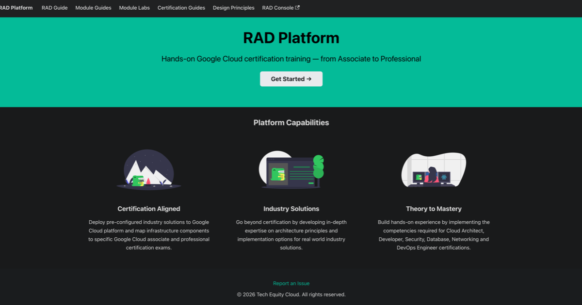This screenshot has height=305, width=582.
Task: Click the Certification Aligned heading
Action: pyautogui.click(x=149, y=209)
